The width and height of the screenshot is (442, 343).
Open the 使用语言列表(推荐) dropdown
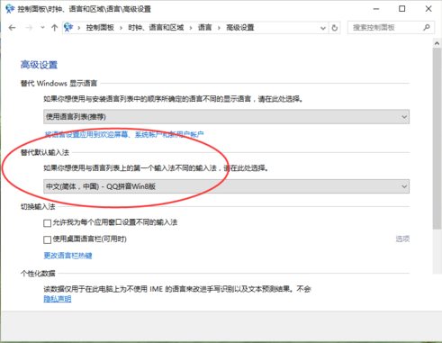(227, 117)
